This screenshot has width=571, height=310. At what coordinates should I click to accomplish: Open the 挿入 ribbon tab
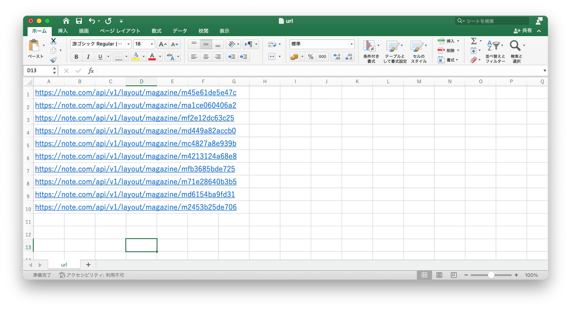click(63, 31)
